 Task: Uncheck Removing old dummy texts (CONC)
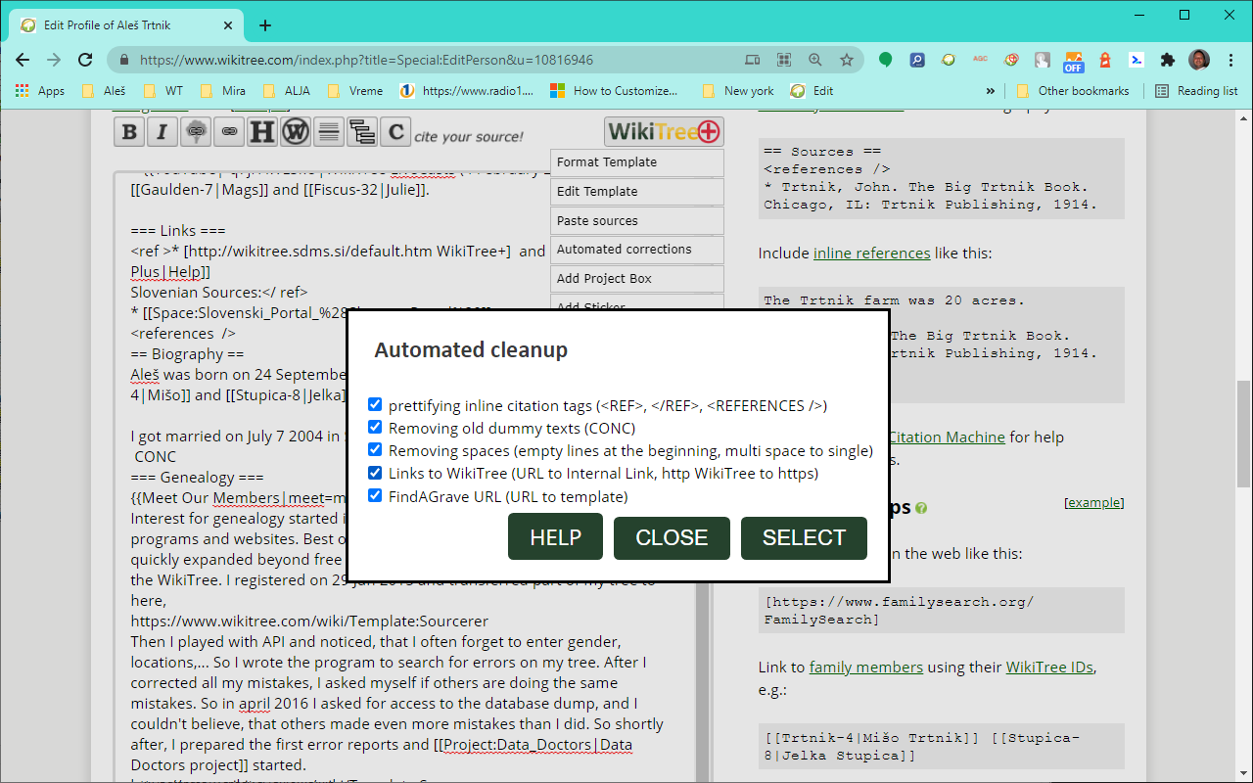click(x=375, y=427)
